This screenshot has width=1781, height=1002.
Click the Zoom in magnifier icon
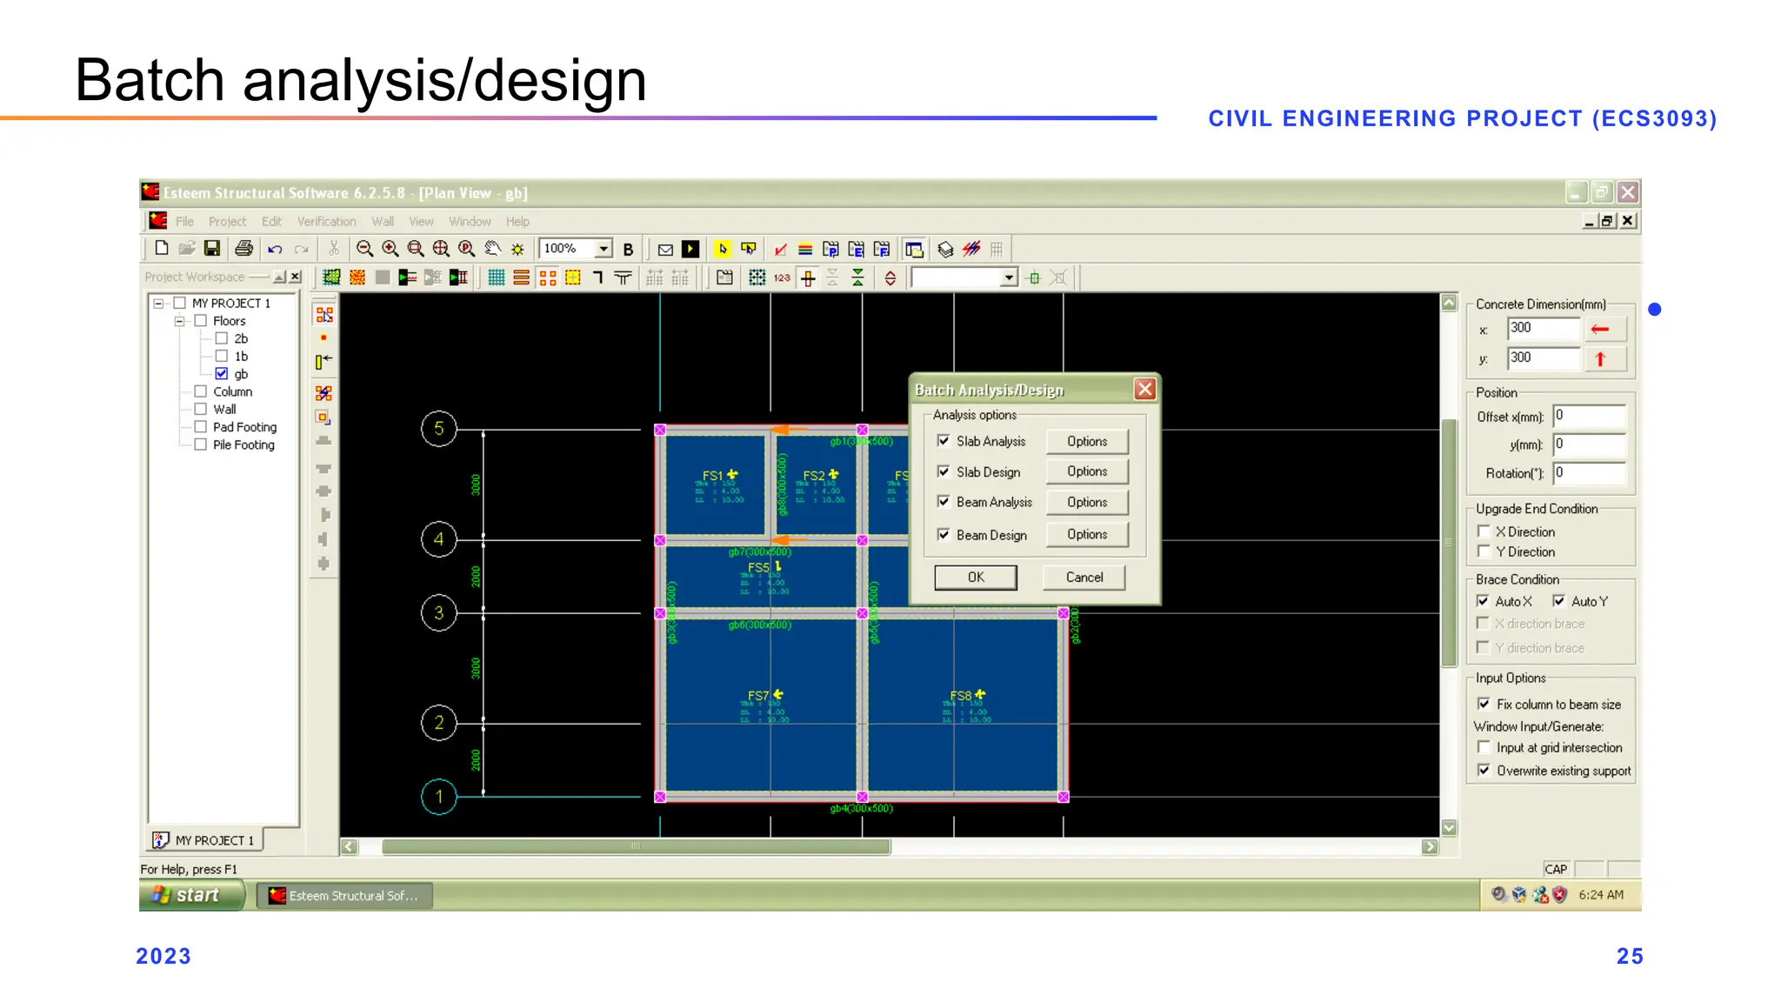pos(390,249)
